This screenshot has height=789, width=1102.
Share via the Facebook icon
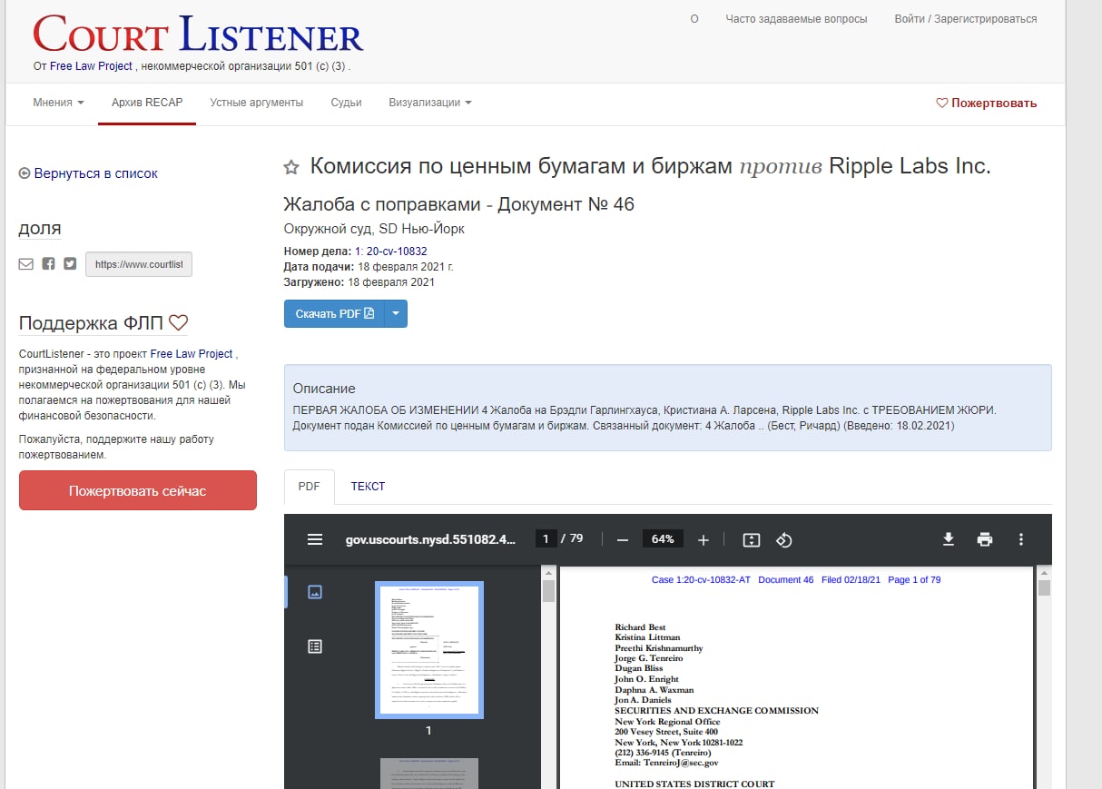[48, 264]
